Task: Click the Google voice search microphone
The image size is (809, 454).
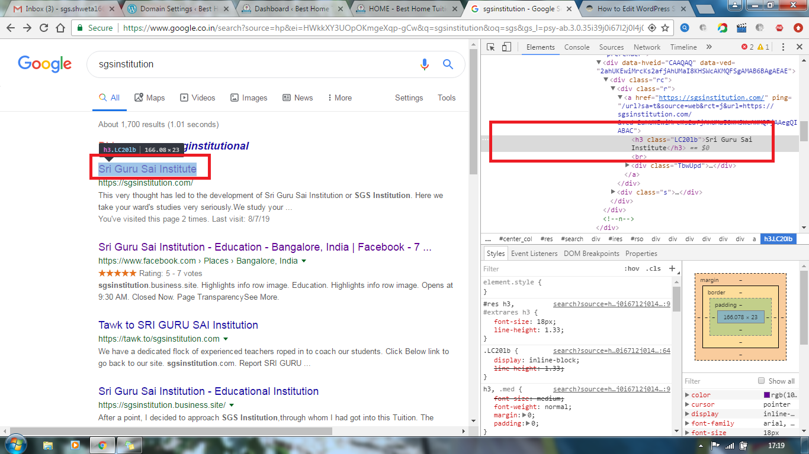Action: point(424,64)
